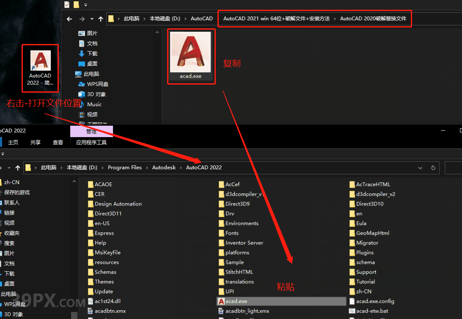The width and height of the screenshot is (462, 319).
Task: Select the large acad.exe icon in crack folder
Action: coord(191,56)
